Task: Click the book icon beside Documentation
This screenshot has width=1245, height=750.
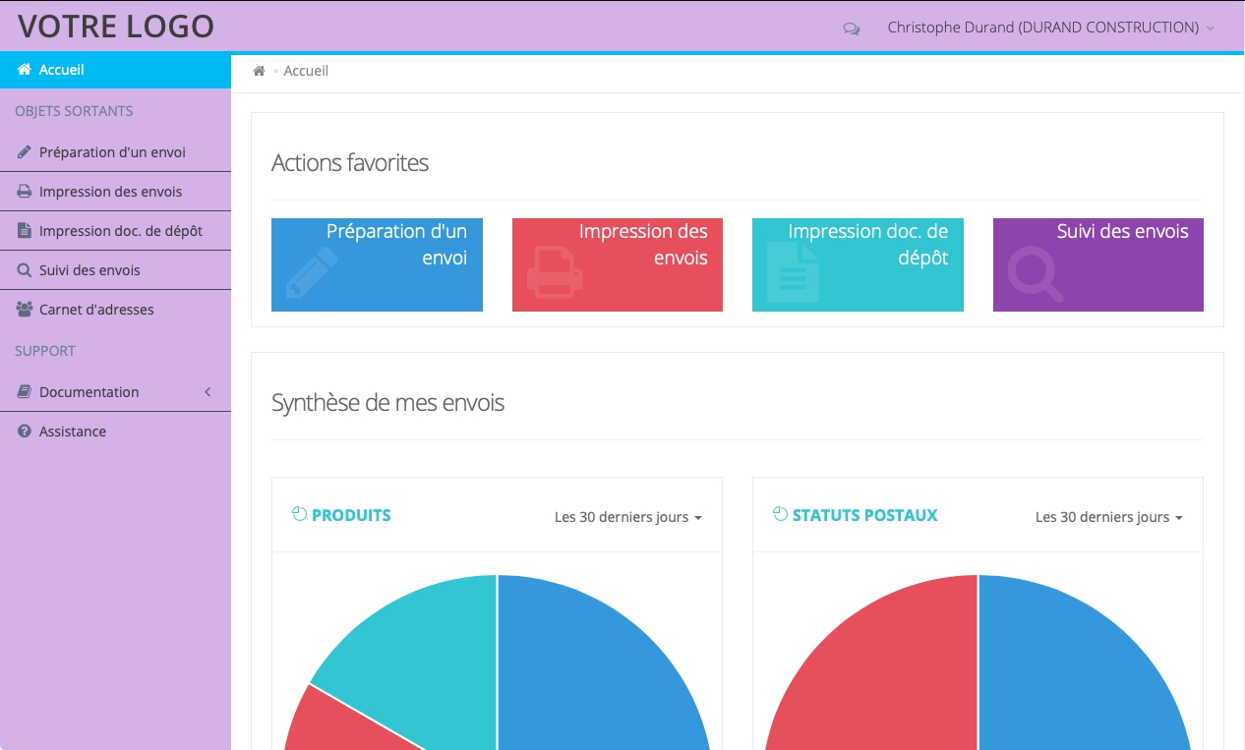Action: pos(25,392)
